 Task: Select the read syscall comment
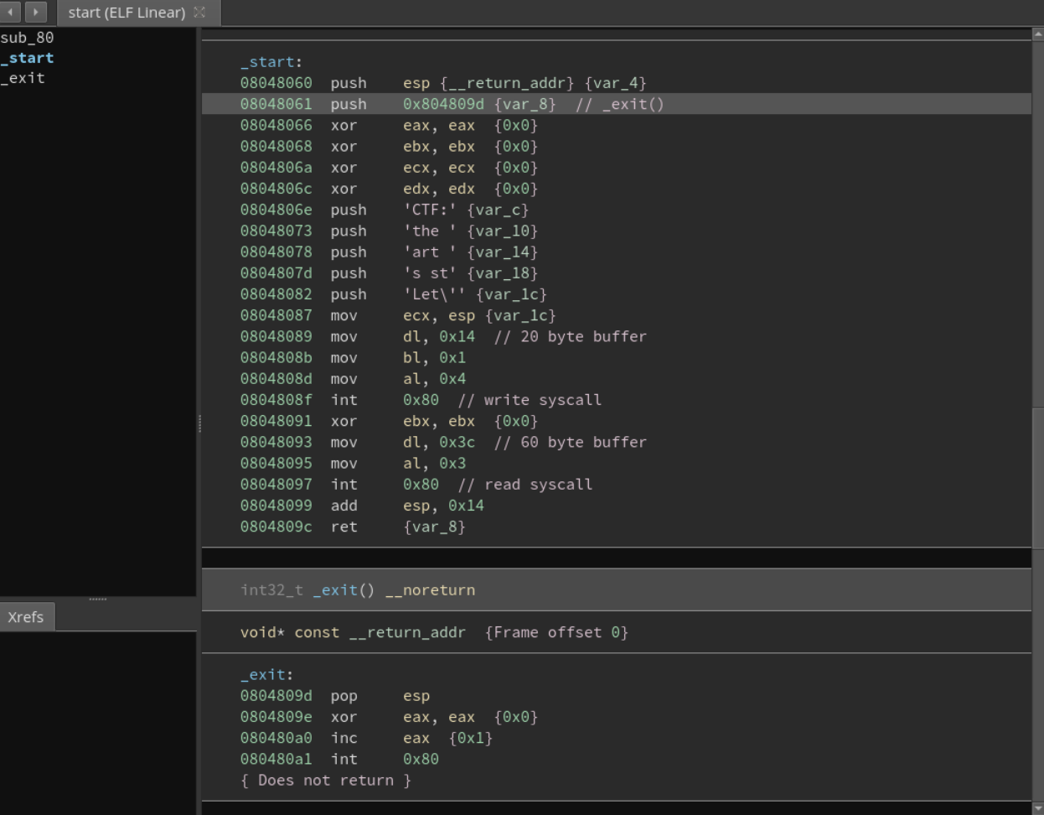pos(540,484)
